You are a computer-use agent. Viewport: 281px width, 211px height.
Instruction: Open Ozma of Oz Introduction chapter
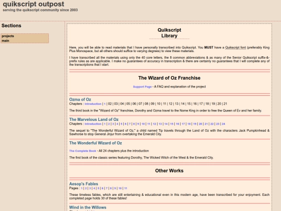point(93,104)
